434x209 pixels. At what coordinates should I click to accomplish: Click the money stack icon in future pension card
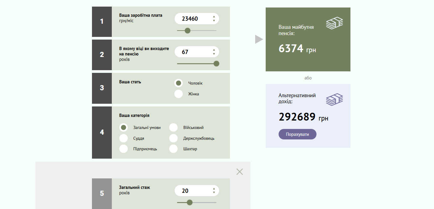pyautogui.click(x=334, y=23)
